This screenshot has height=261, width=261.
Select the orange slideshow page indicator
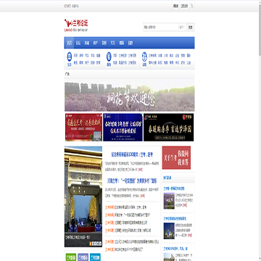91,244
